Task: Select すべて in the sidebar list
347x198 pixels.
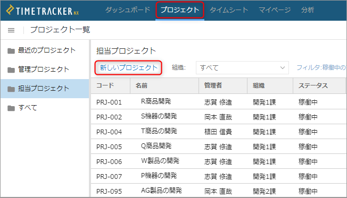Action: click(45, 108)
